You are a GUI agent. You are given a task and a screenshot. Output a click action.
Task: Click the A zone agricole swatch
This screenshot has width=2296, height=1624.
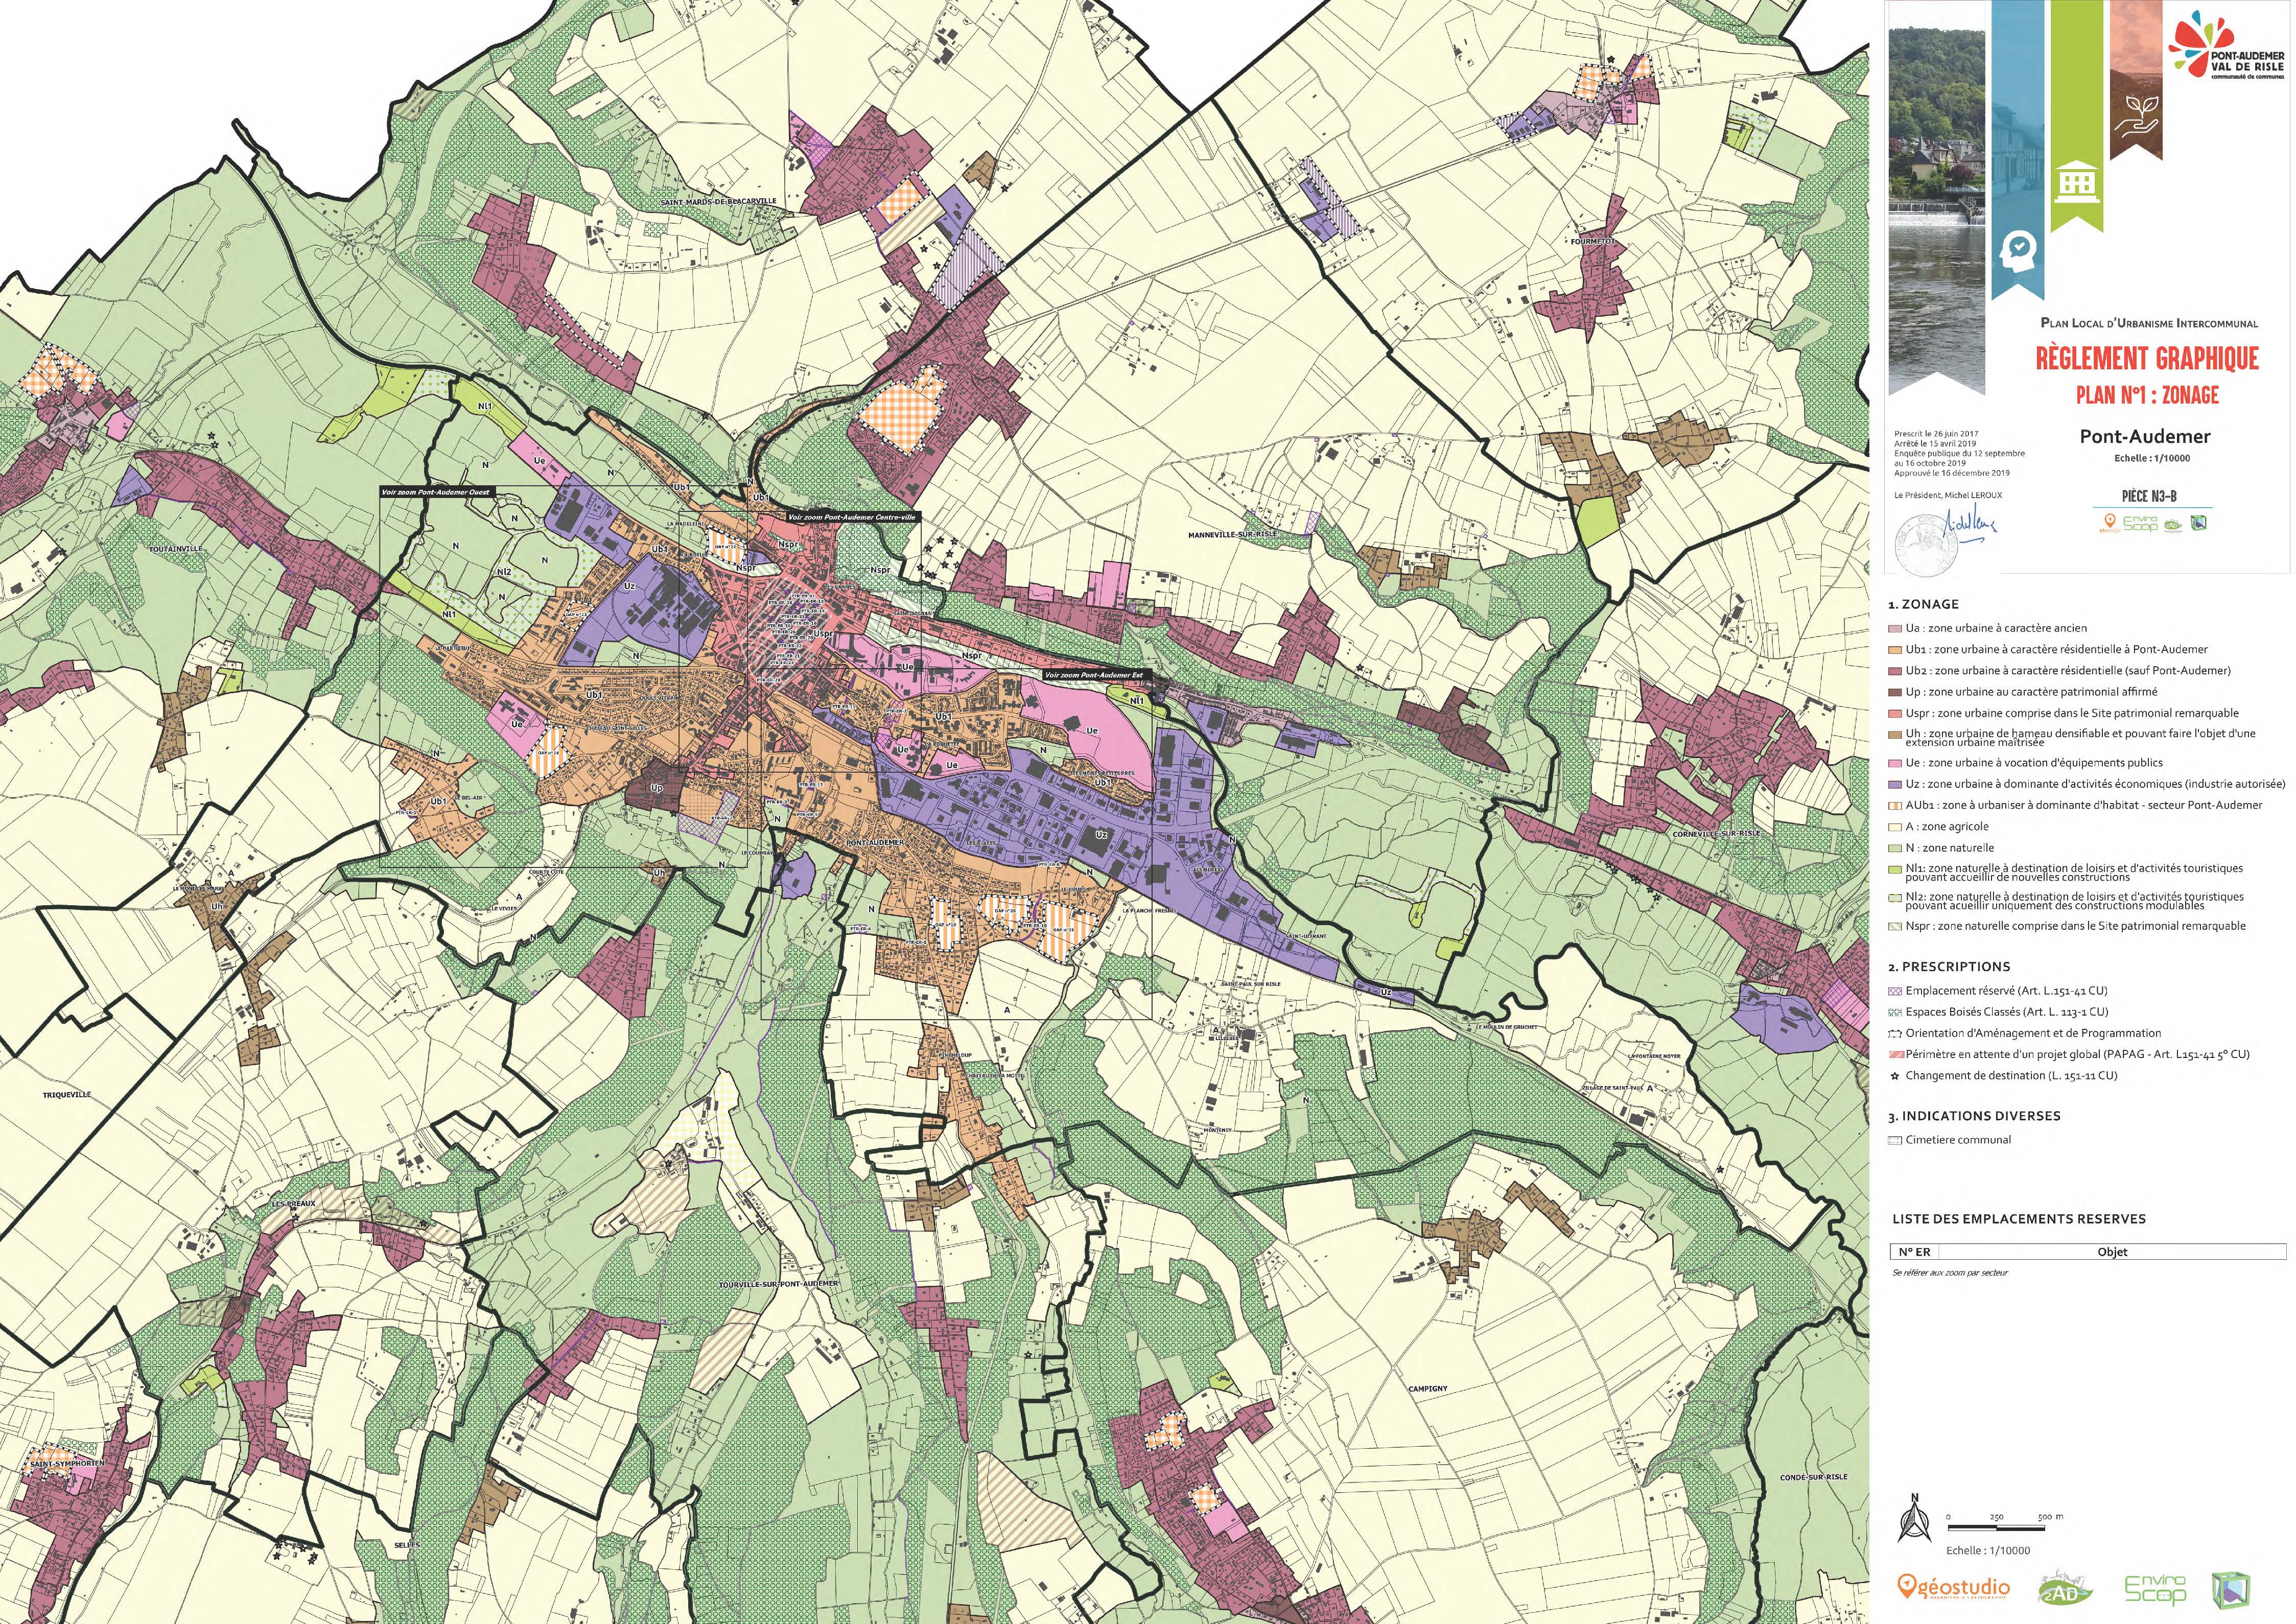pyautogui.click(x=1894, y=827)
